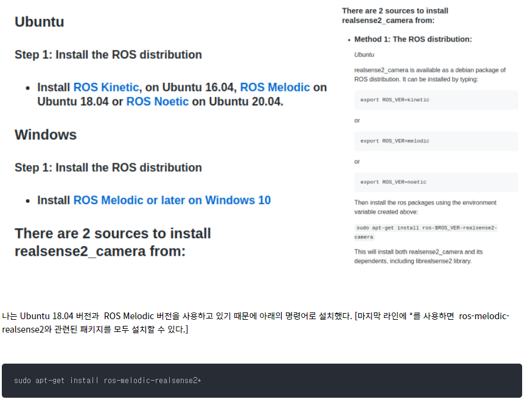
Task: Click the dark 'ros-melodic-realsense2*' command block
Action: point(262,381)
